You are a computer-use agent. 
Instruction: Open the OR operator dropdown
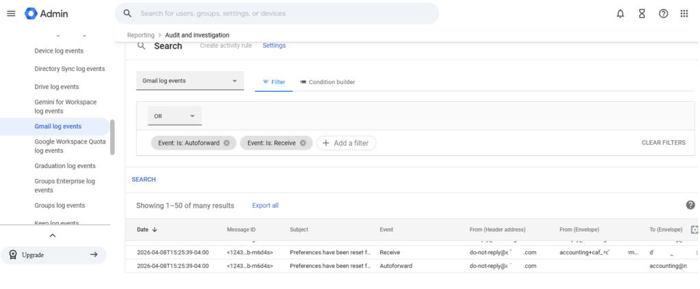click(175, 116)
